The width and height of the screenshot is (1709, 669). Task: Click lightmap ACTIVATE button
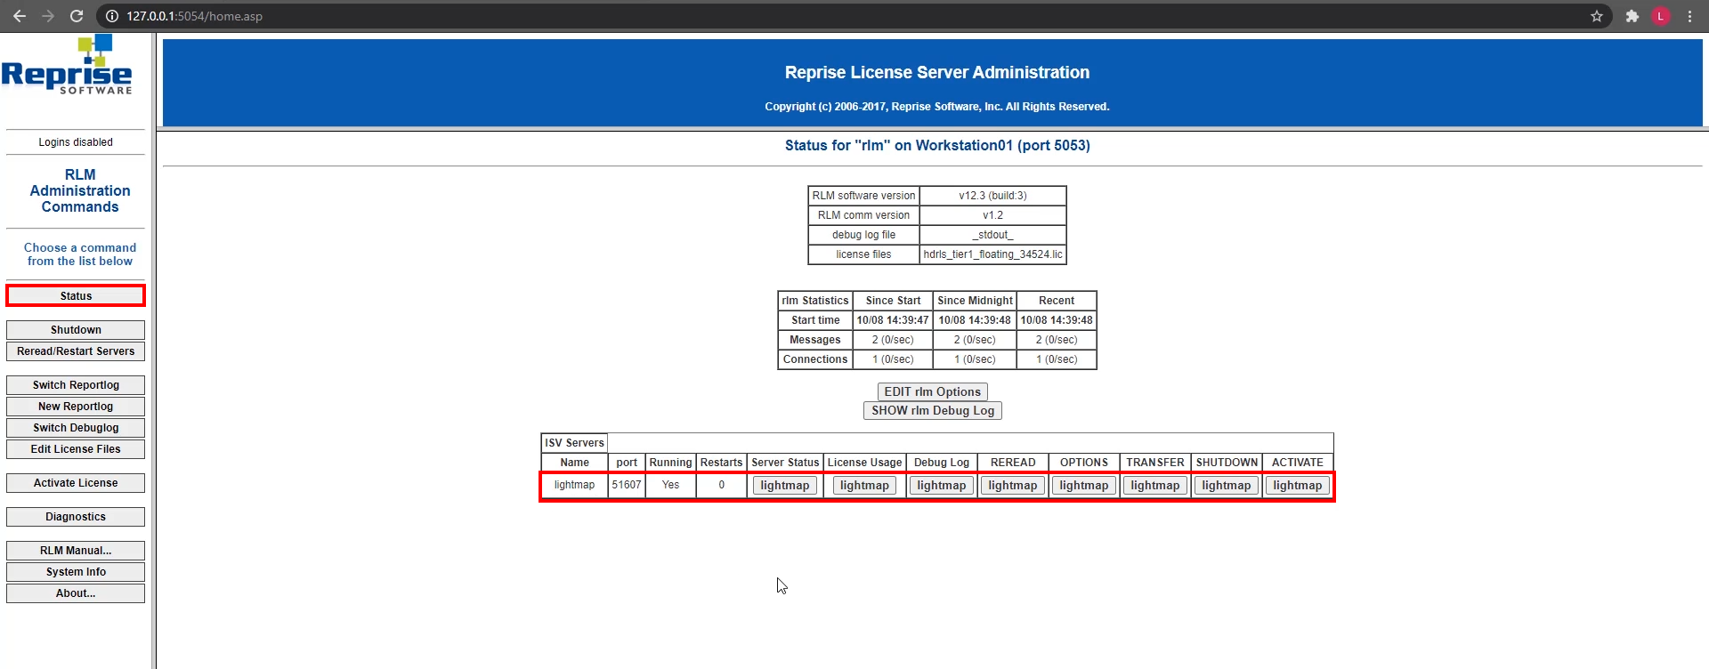click(x=1297, y=485)
